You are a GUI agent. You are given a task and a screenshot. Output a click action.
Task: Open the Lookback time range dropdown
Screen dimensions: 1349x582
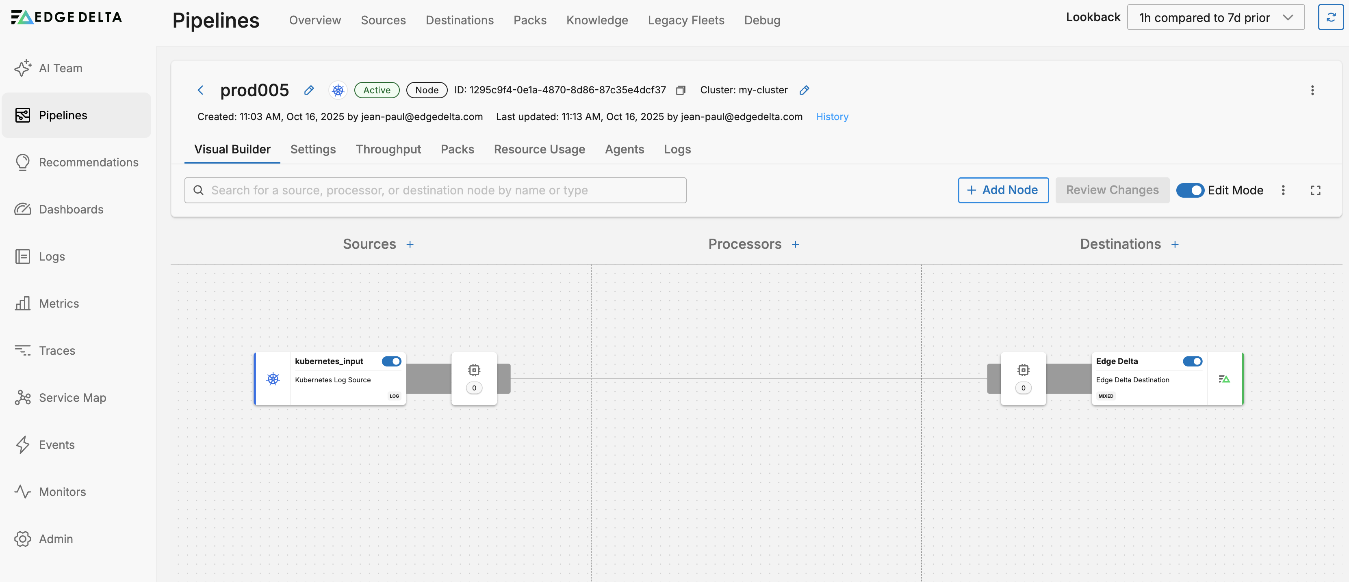1215,18
